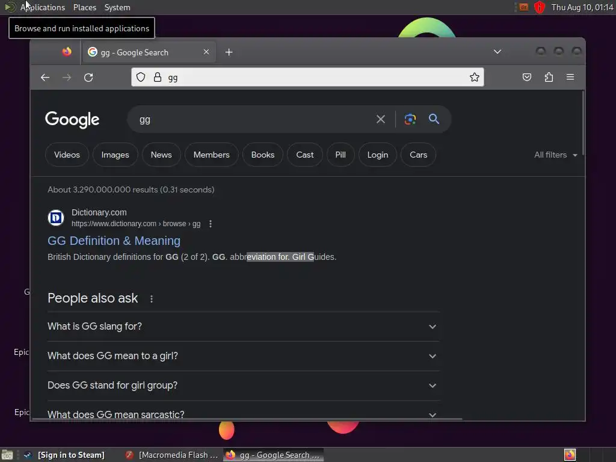
Task: Click the page vertical scrollbar
Action: pos(583,124)
